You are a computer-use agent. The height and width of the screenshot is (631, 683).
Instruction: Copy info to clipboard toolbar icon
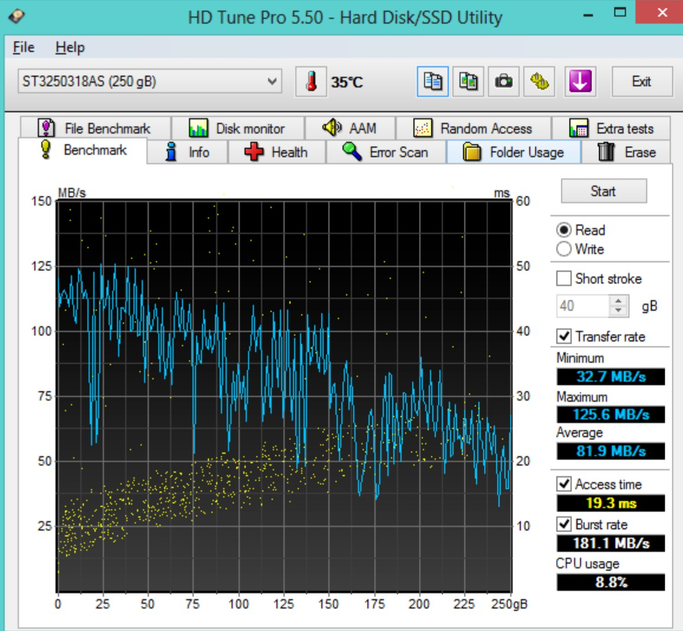point(432,82)
